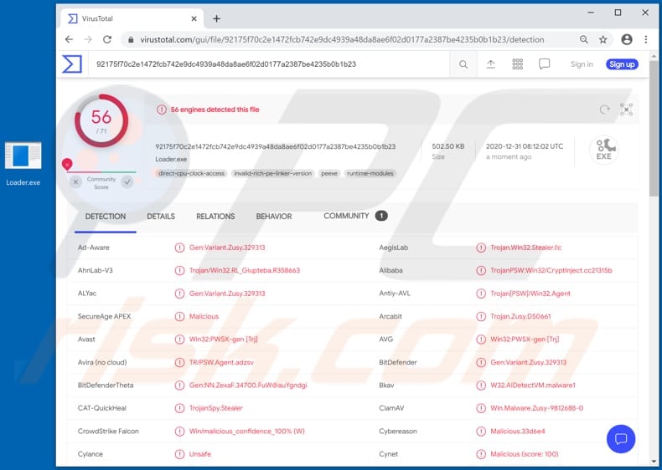Screen dimensions: 662x470
Task: Select the VirusTotal browser tab
Action: tap(132, 18)
